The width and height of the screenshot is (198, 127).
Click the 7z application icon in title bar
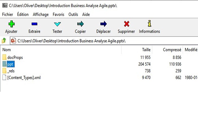[x=5, y=5]
